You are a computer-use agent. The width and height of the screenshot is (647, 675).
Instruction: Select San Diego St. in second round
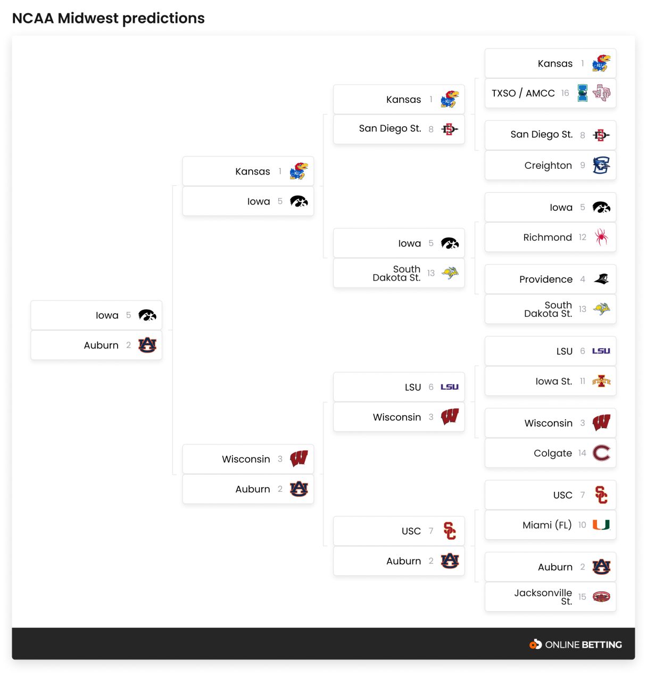click(x=399, y=129)
